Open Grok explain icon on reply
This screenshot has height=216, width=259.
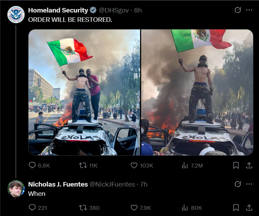point(238,184)
